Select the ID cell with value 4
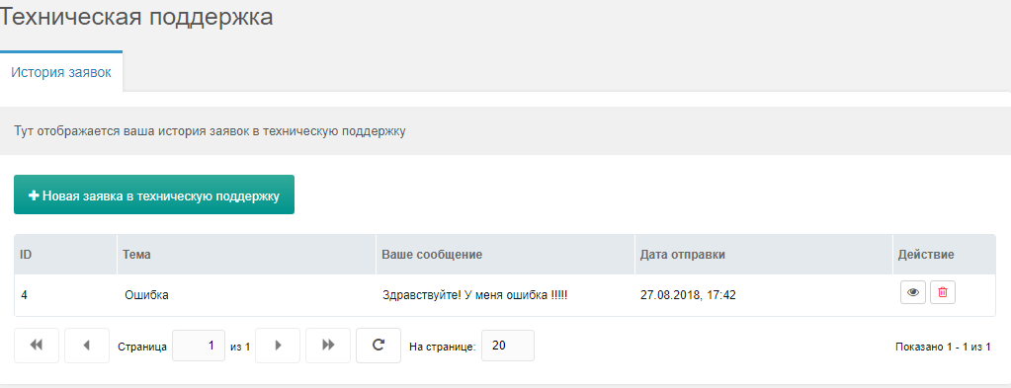1011x388 pixels. pos(66,295)
